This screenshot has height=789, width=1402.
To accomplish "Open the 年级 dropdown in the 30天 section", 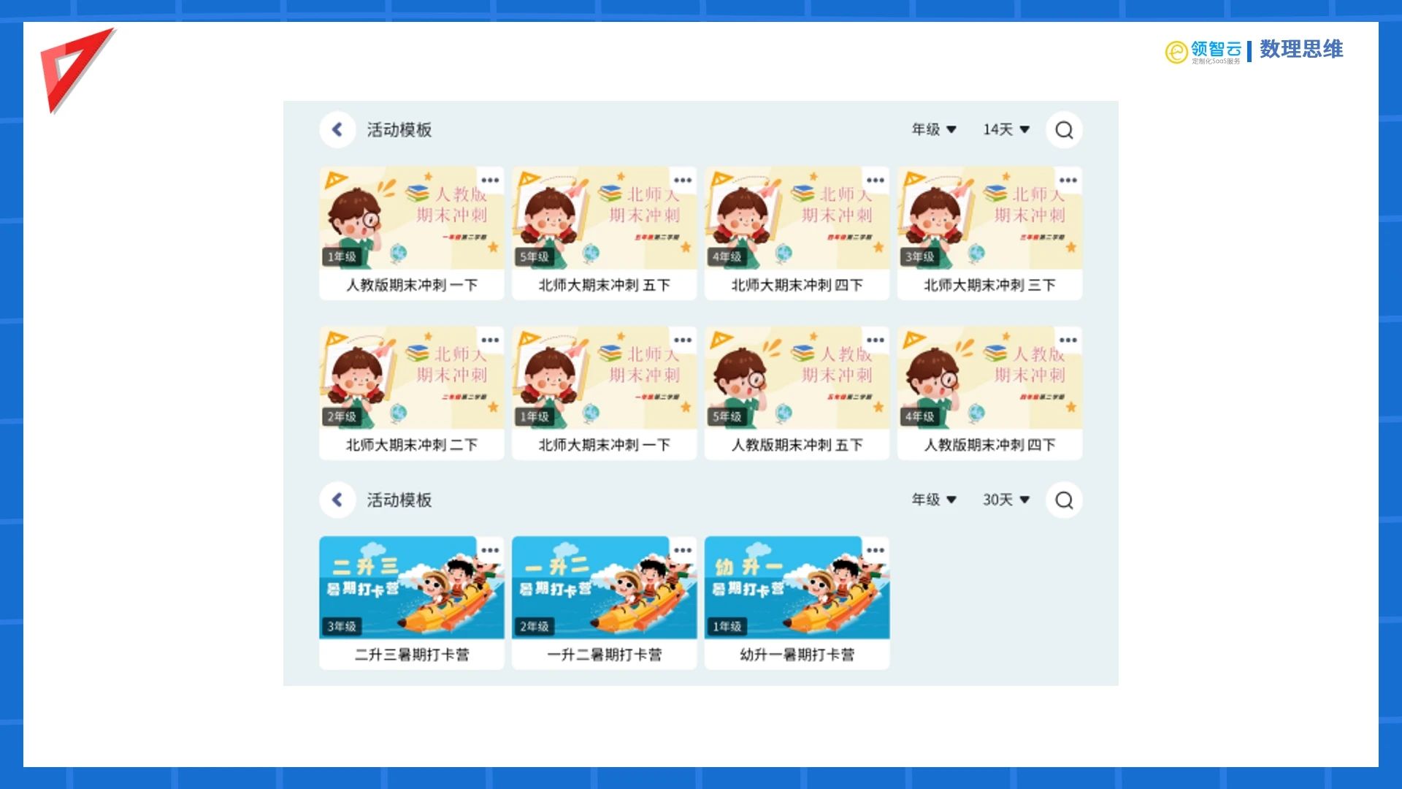I will (x=935, y=500).
